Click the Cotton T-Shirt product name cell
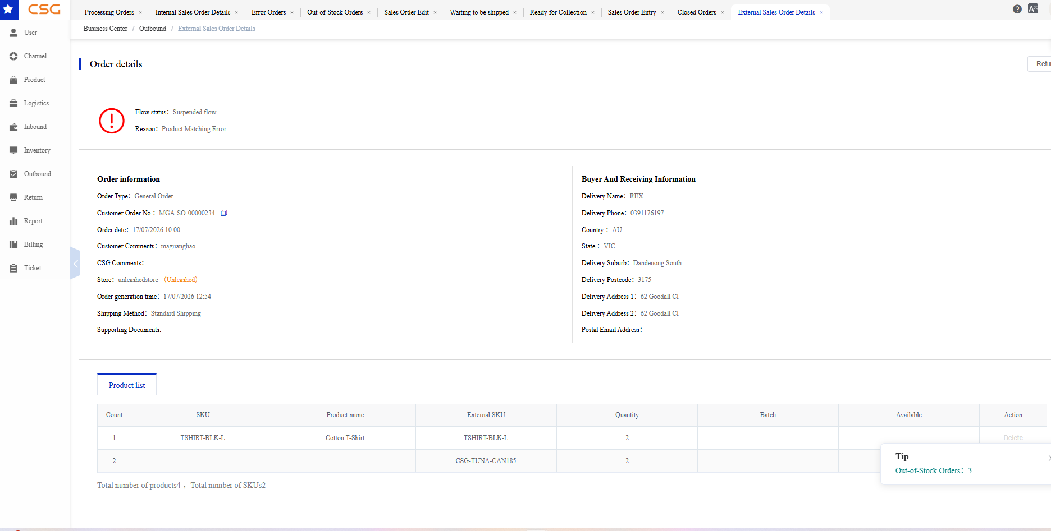The image size is (1051, 531). 345,438
